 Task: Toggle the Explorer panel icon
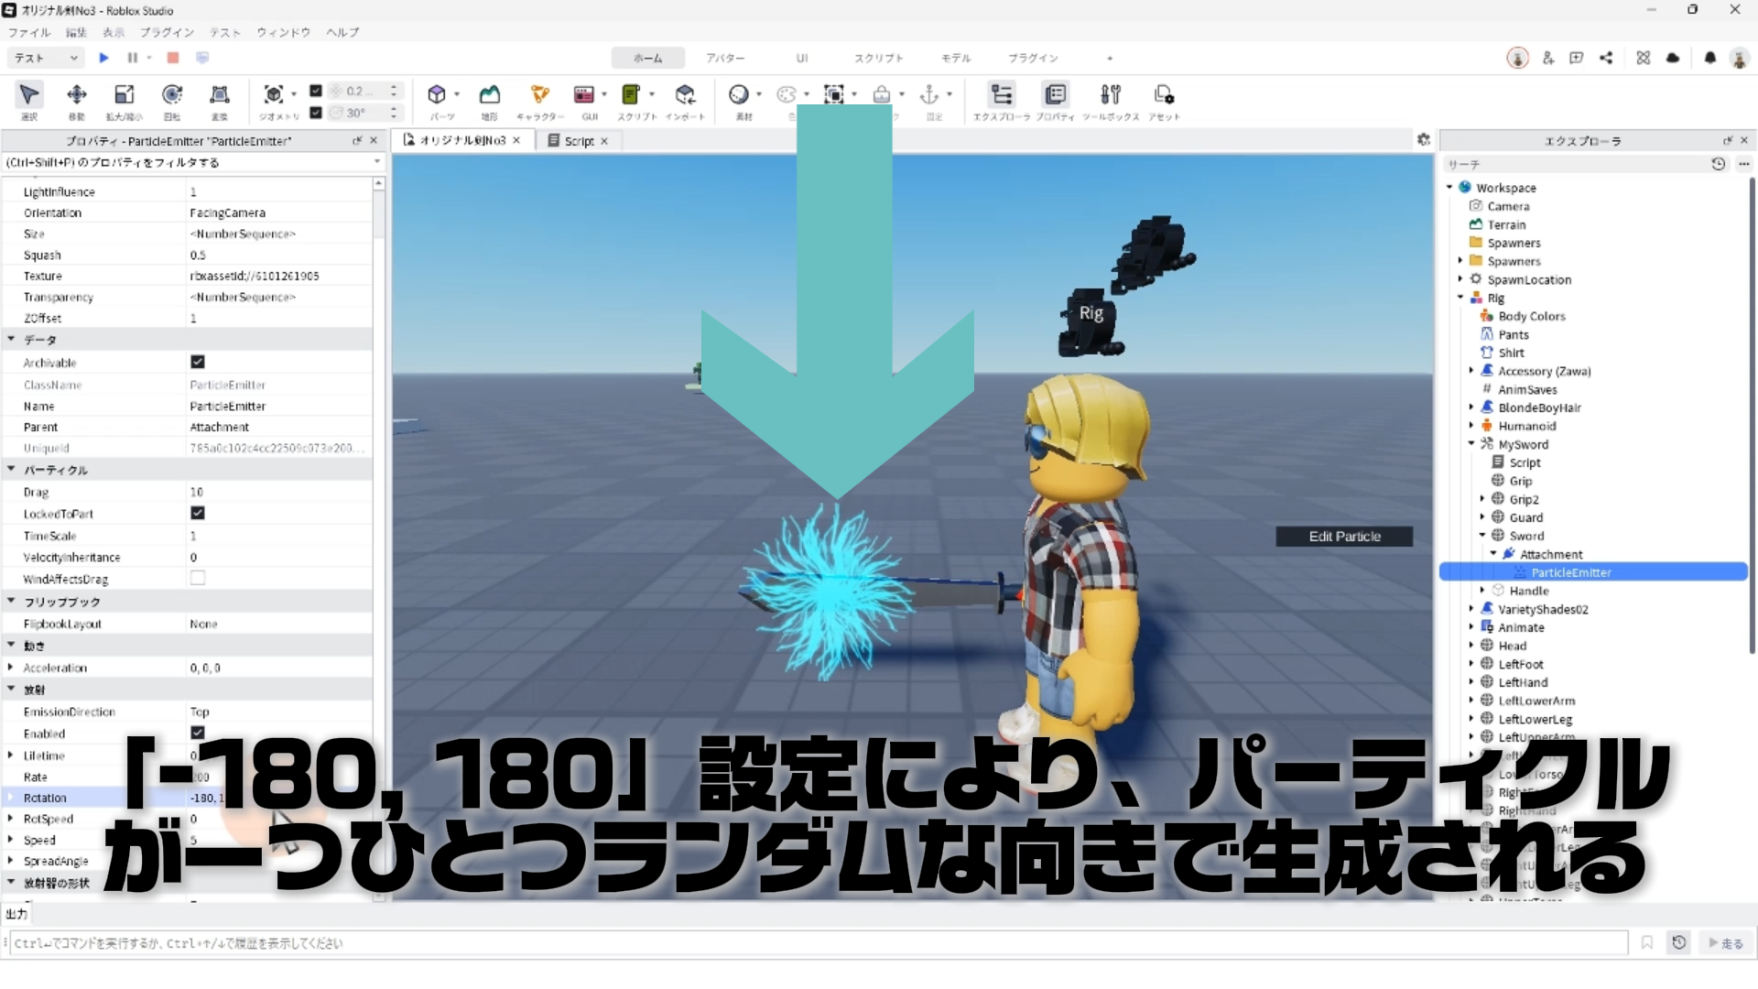point(1002,95)
